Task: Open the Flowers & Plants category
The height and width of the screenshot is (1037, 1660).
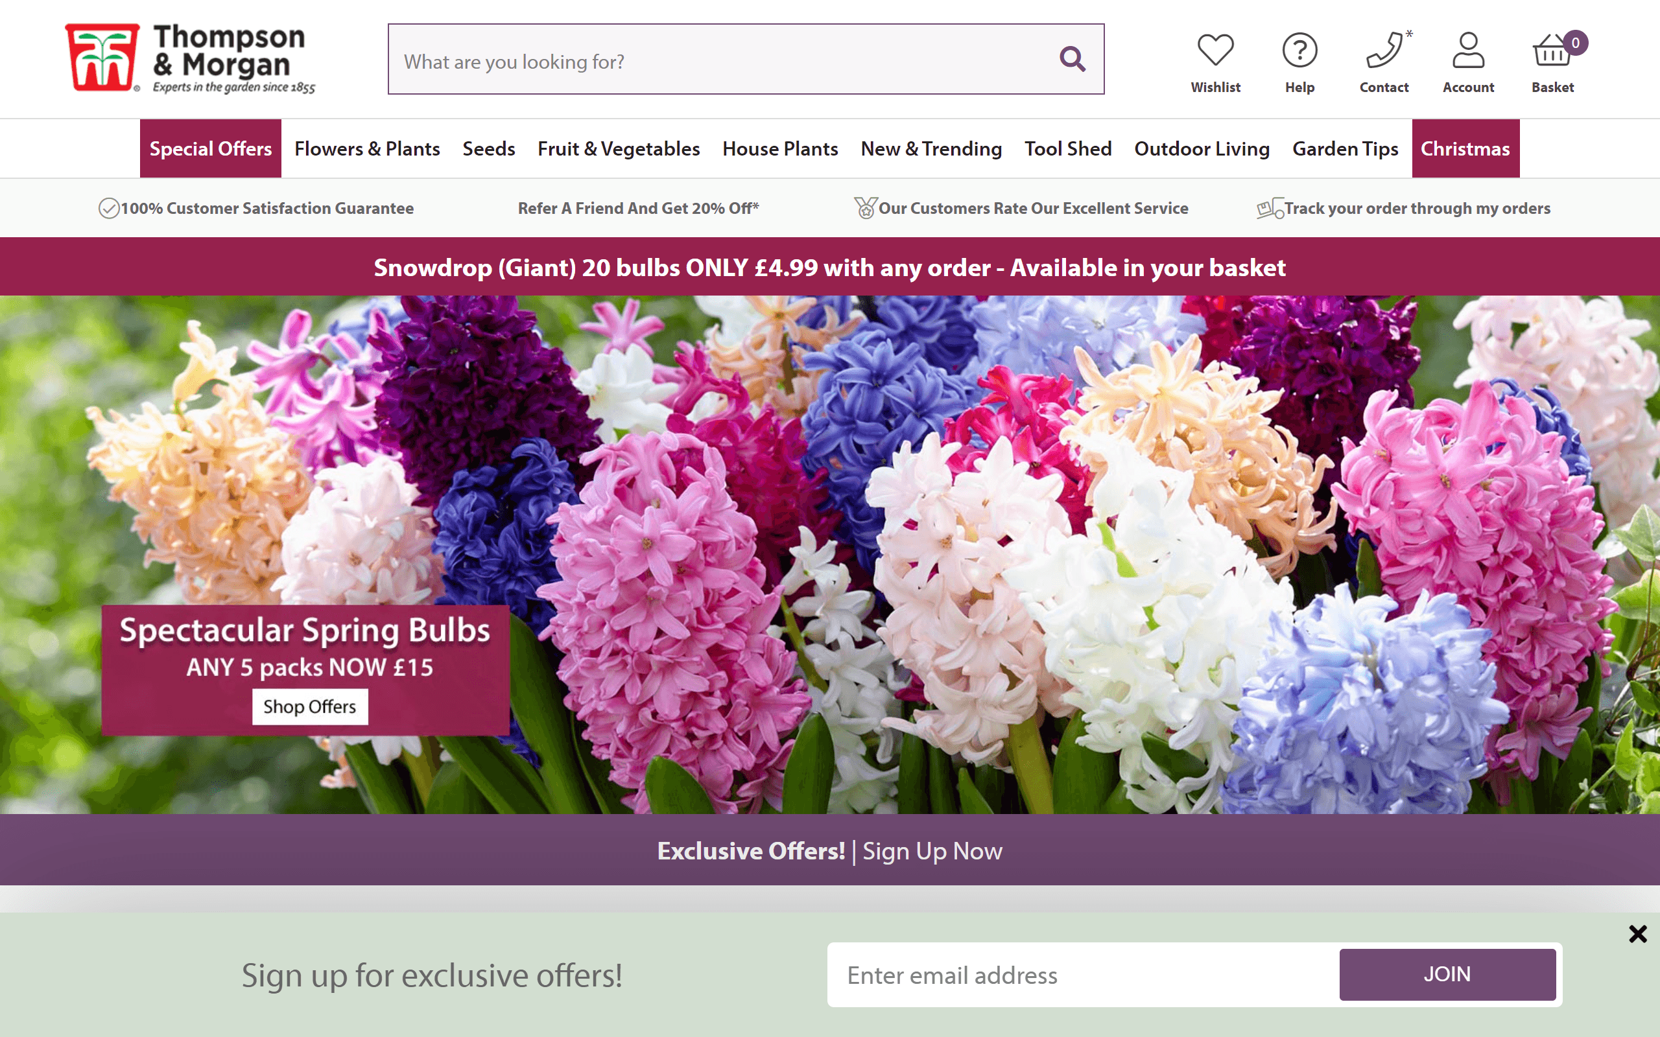Action: [x=368, y=148]
